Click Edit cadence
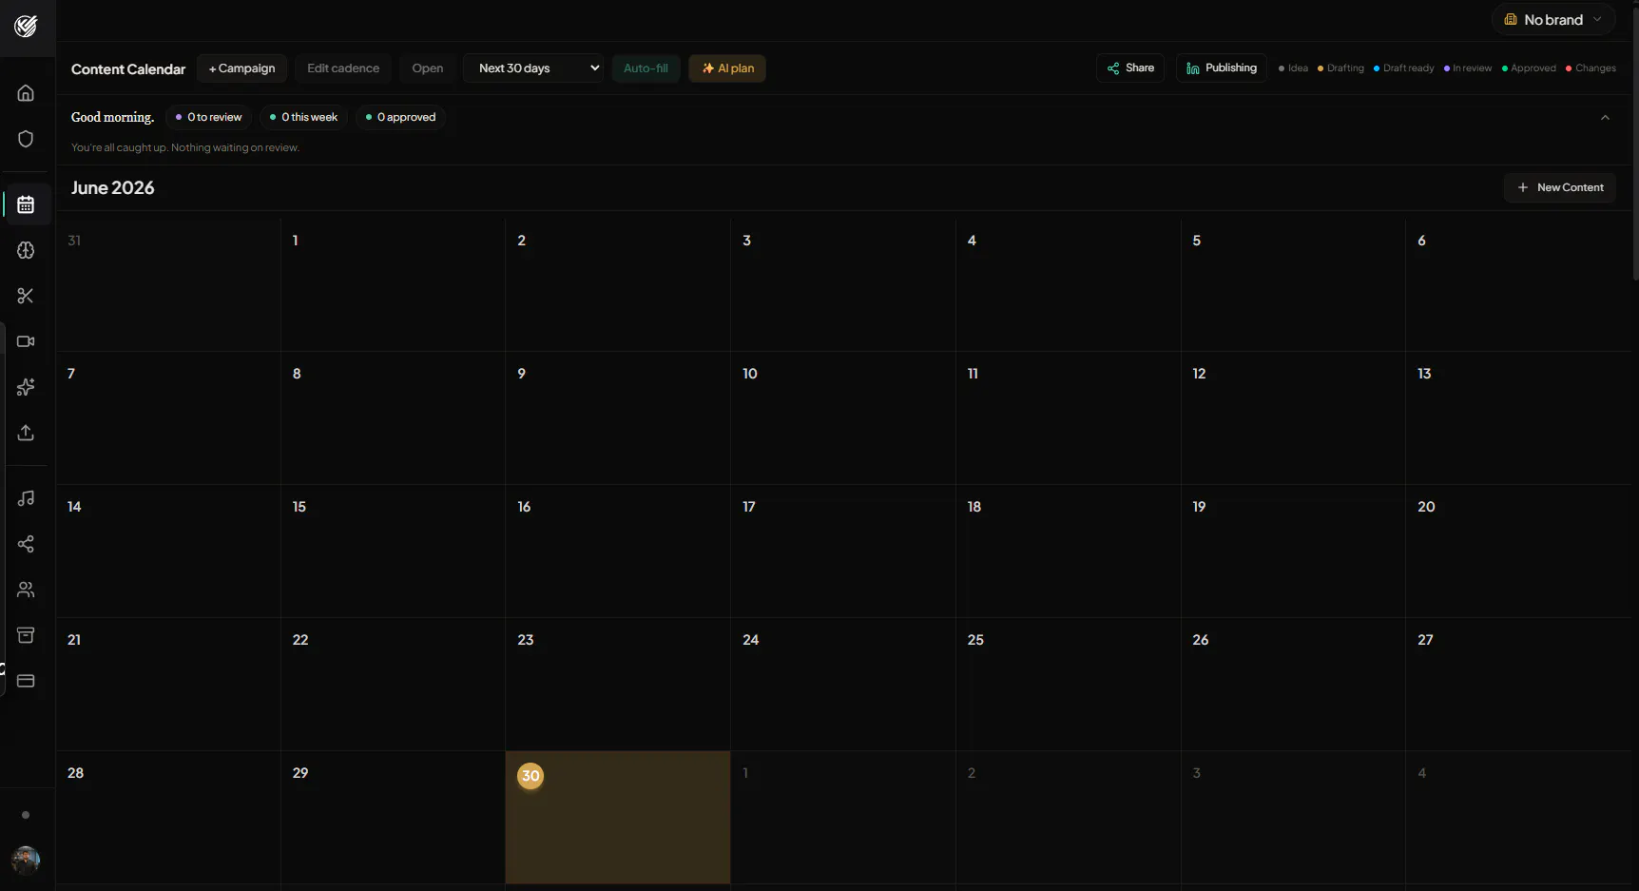This screenshot has width=1639, height=891. tap(343, 68)
